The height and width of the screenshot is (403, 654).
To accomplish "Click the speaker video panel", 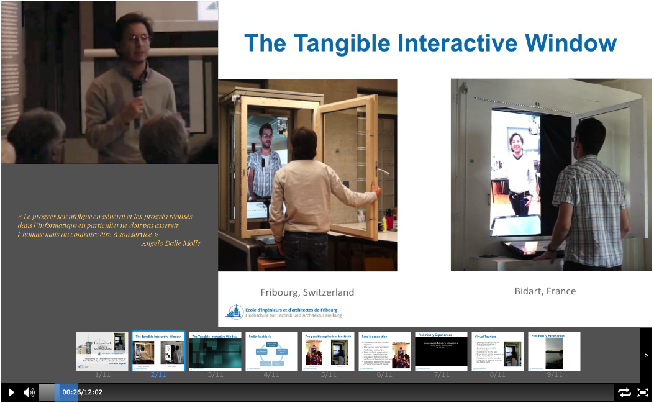I will tap(110, 82).
